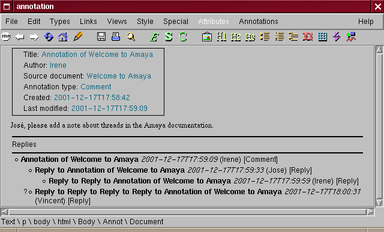Toggle editor mode with the pencil icon
Viewport: 384px width, 232px height.
(x=77, y=37)
